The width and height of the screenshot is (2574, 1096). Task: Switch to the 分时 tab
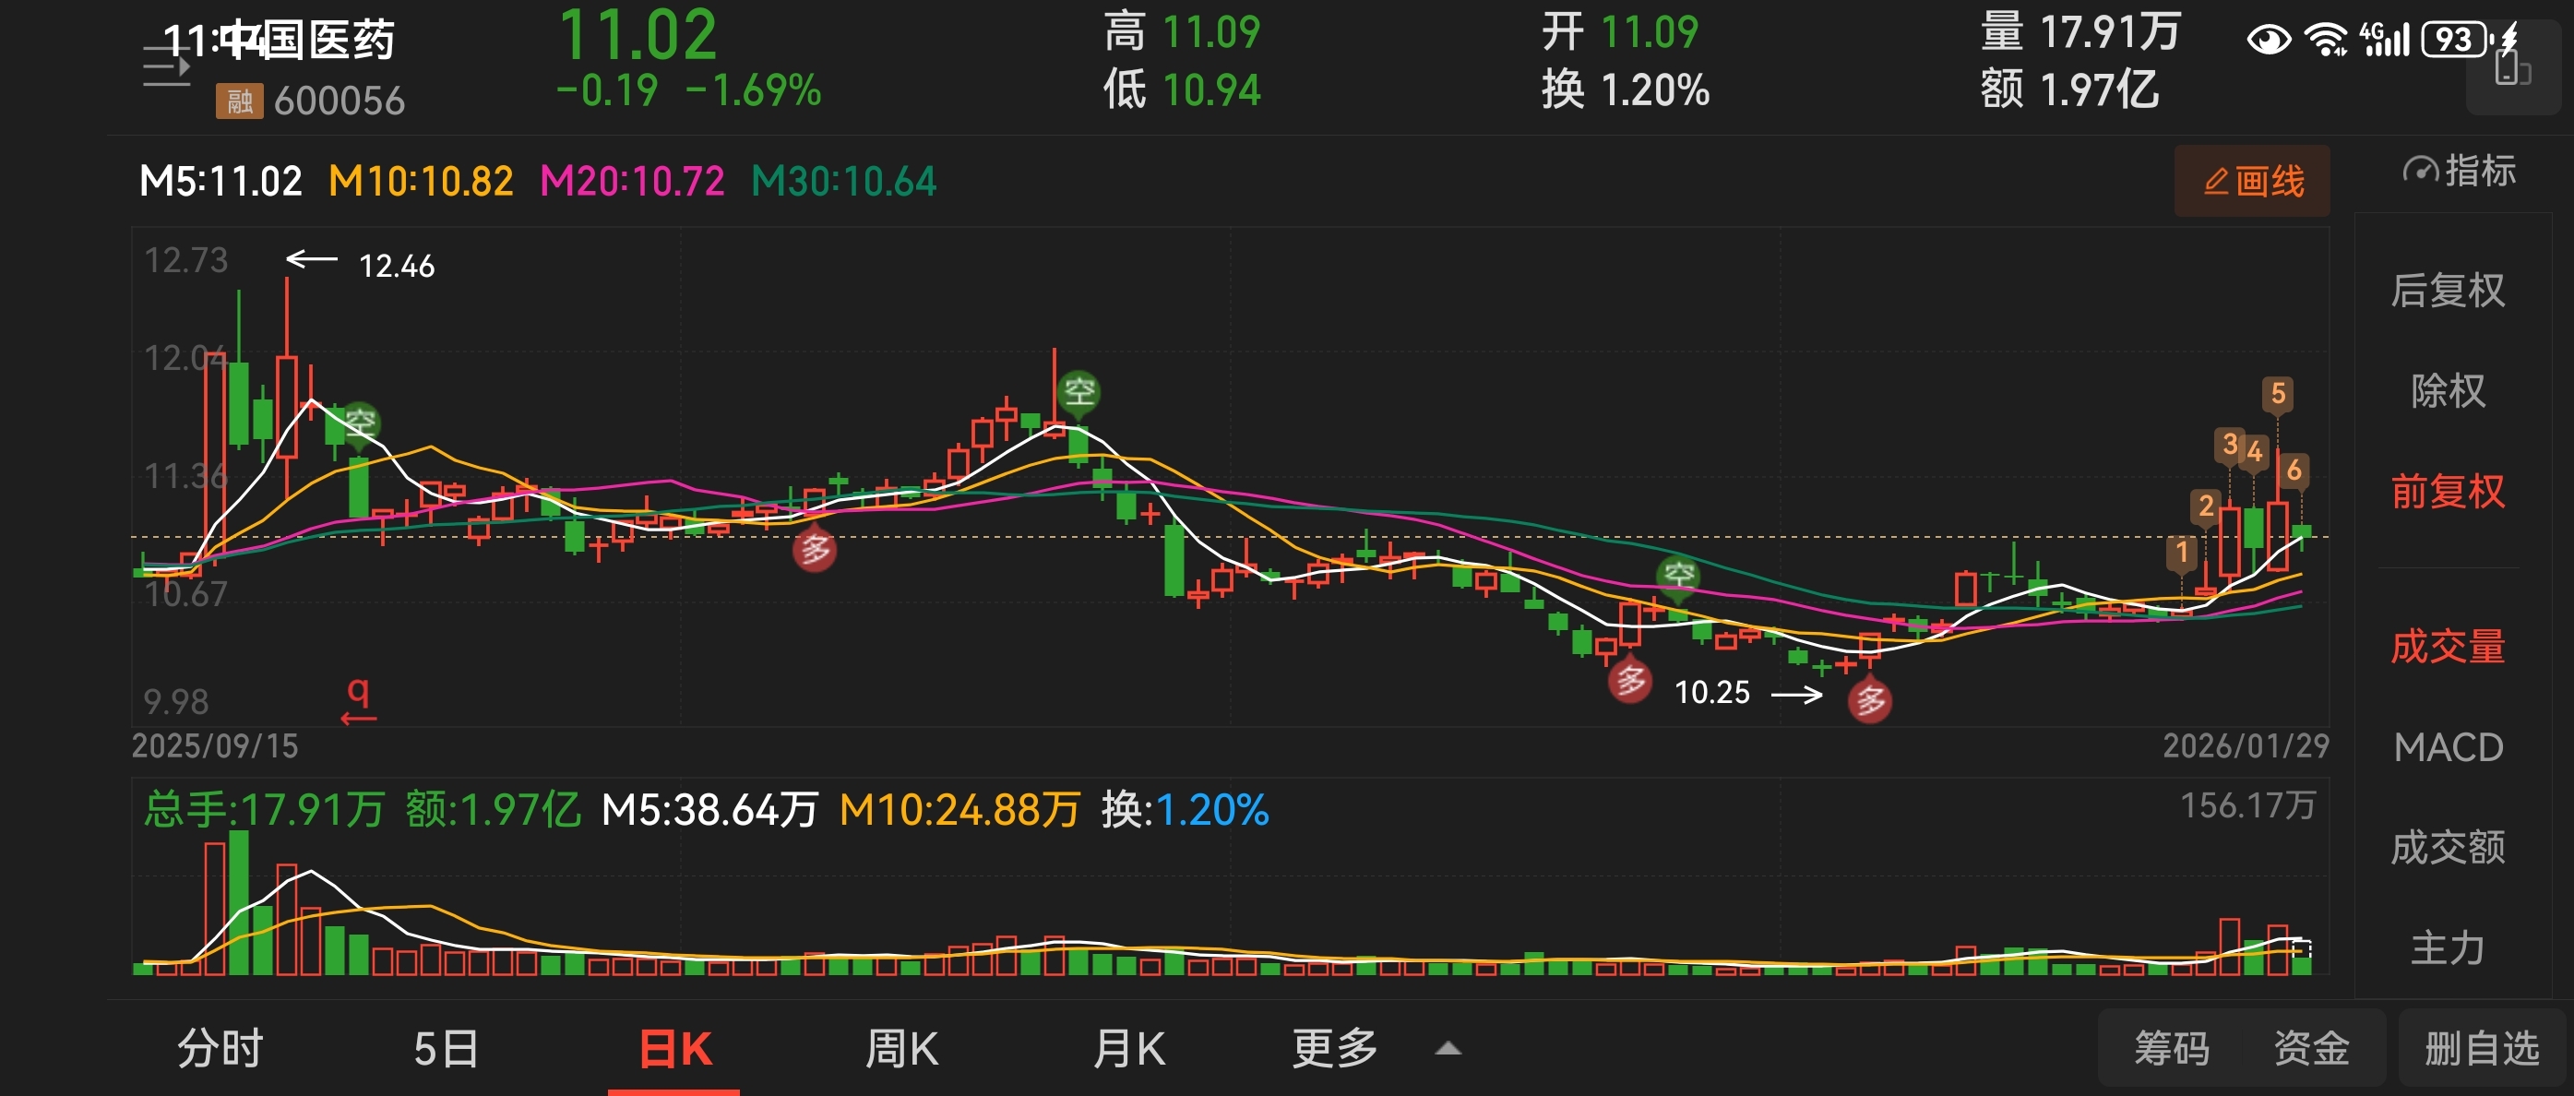(x=220, y=1049)
